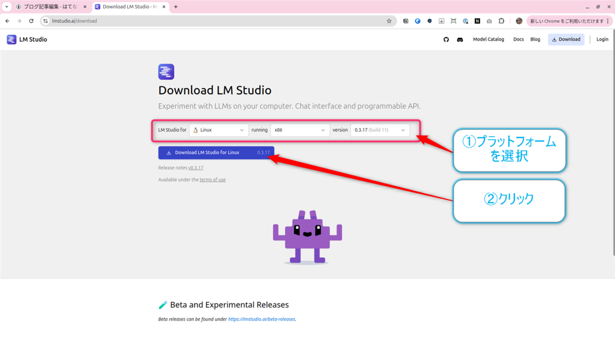
Task: Click the Download LM Studio heading text
Action: pos(215,91)
